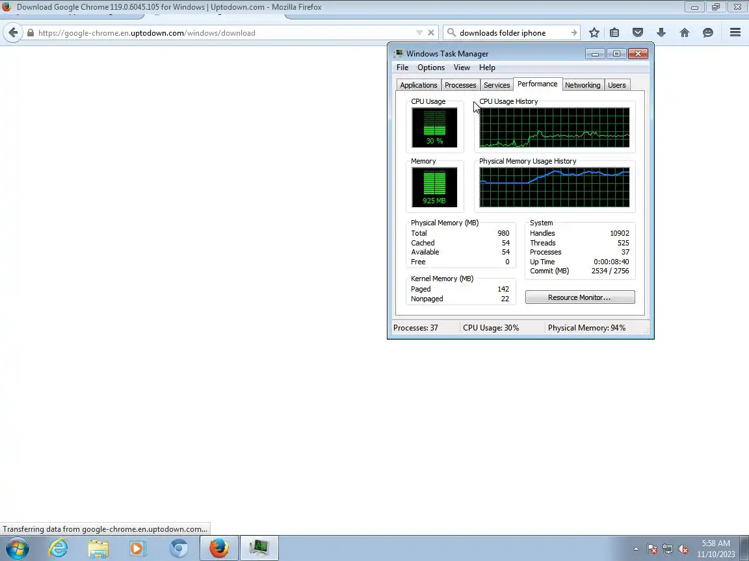Viewport: 749px width, 561px height.
Task: Switch to the Networking tab
Action: [583, 85]
